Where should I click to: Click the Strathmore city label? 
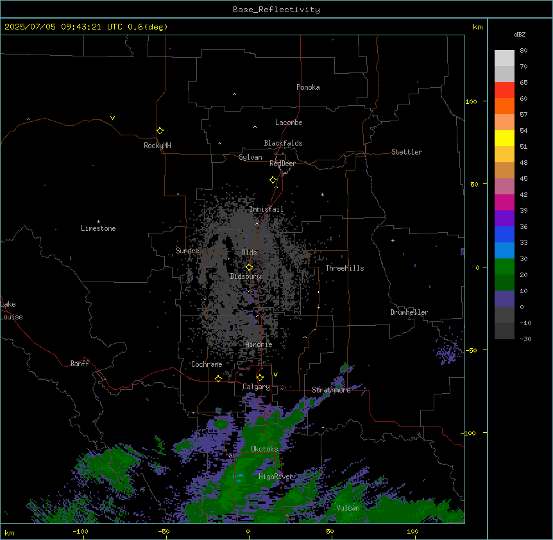click(331, 390)
